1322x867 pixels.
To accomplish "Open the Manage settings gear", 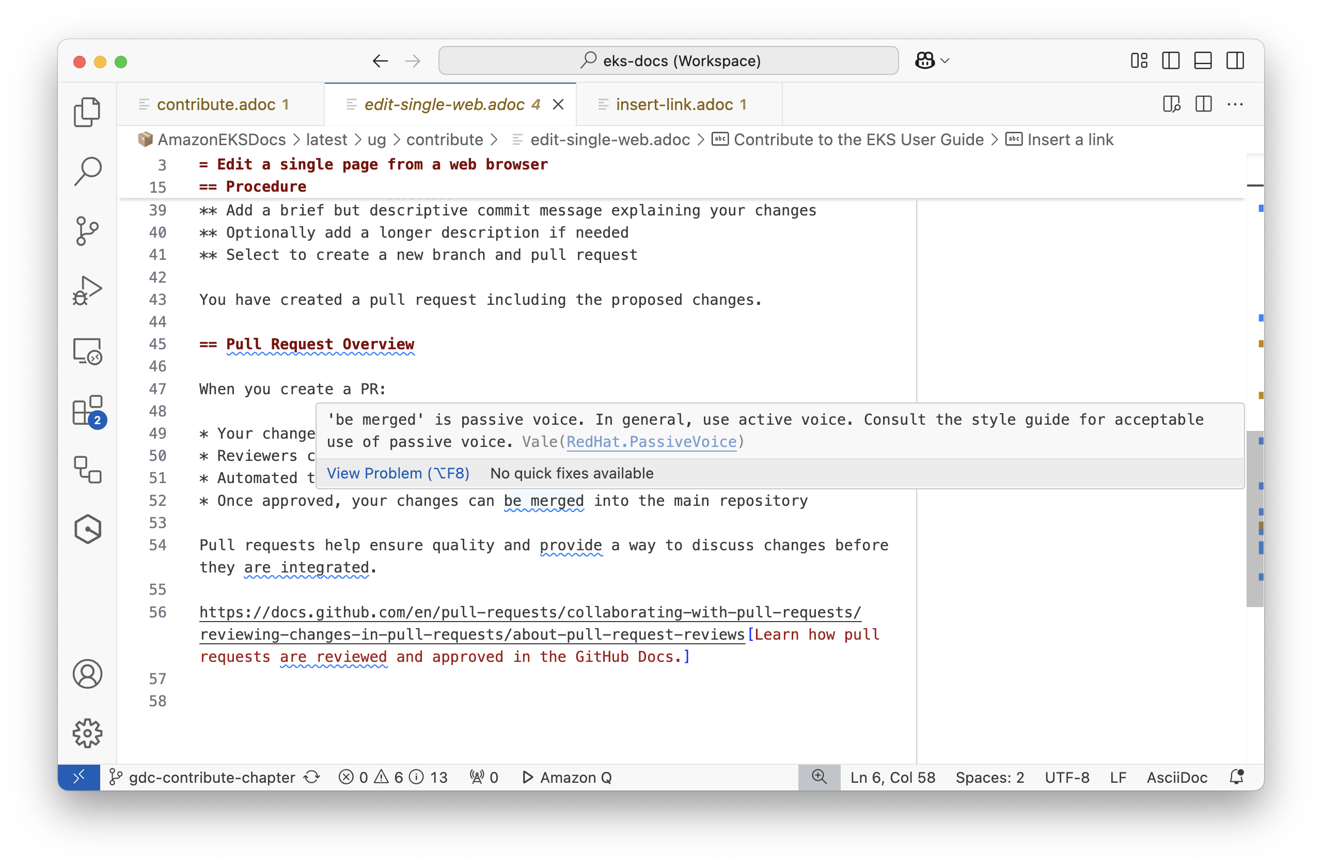I will (x=87, y=733).
